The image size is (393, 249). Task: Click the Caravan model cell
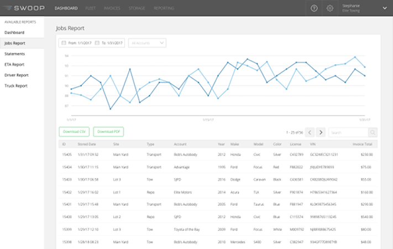(259, 180)
